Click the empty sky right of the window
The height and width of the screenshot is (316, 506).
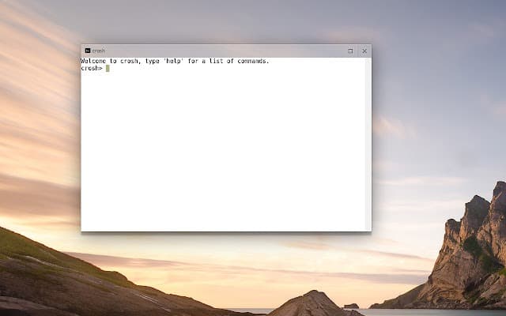435,118
